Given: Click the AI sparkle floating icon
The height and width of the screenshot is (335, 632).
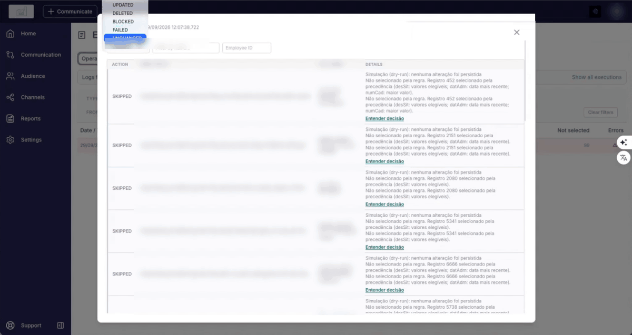Looking at the screenshot, I should pos(624,143).
